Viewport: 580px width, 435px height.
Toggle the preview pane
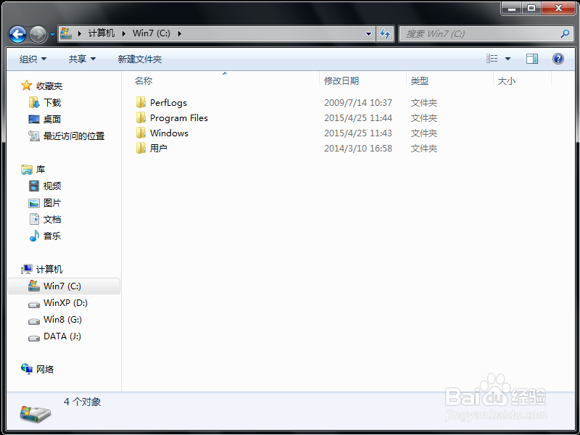(532, 59)
